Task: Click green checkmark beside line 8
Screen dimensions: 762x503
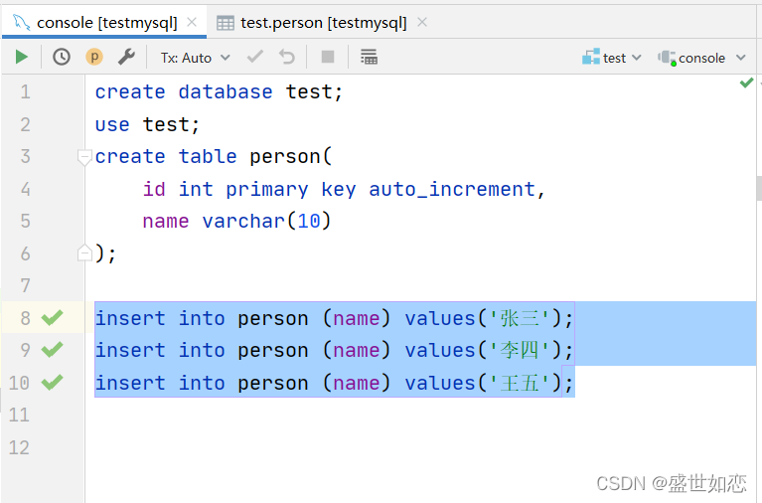Action: [52, 318]
